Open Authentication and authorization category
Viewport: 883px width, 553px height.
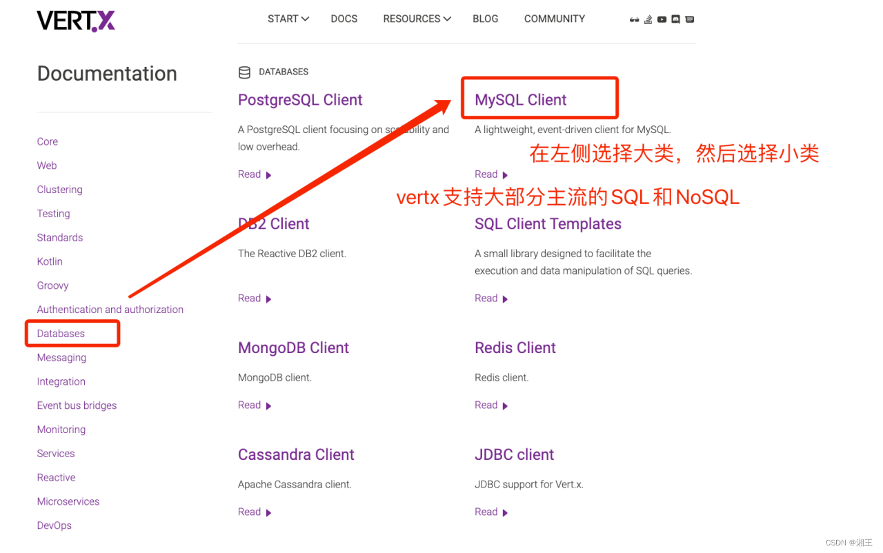pyautogui.click(x=110, y=310)
